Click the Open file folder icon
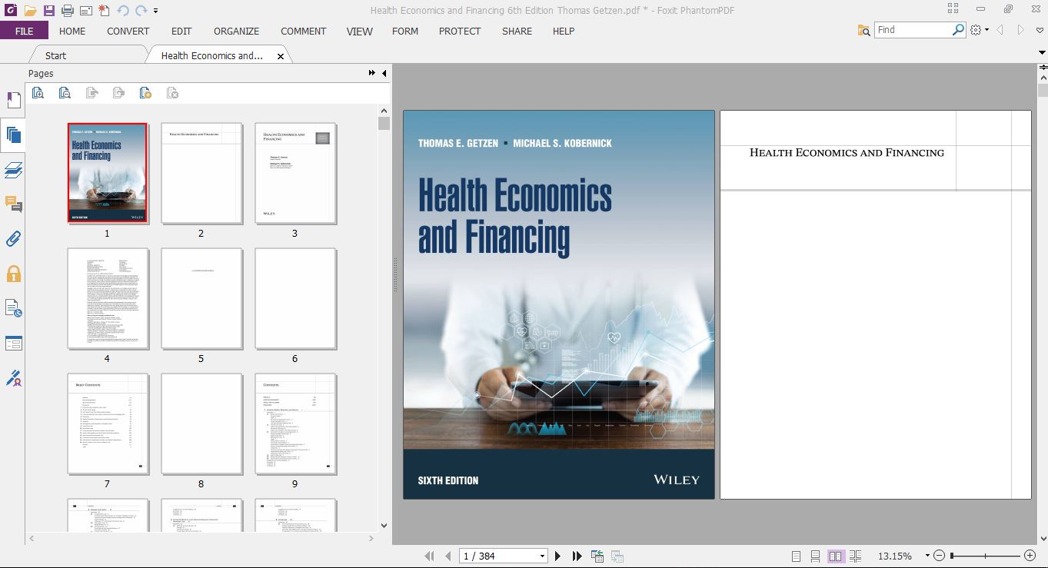1048x568 pixels. pyautogui.click(x=31, y=11)
